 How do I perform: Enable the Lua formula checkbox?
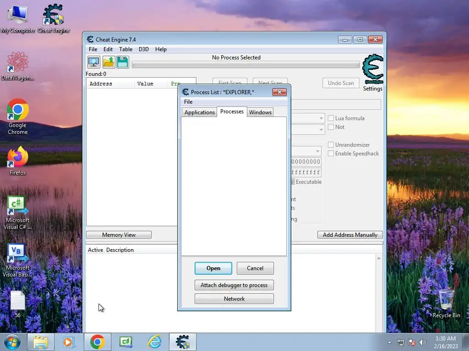coord(331,118)
